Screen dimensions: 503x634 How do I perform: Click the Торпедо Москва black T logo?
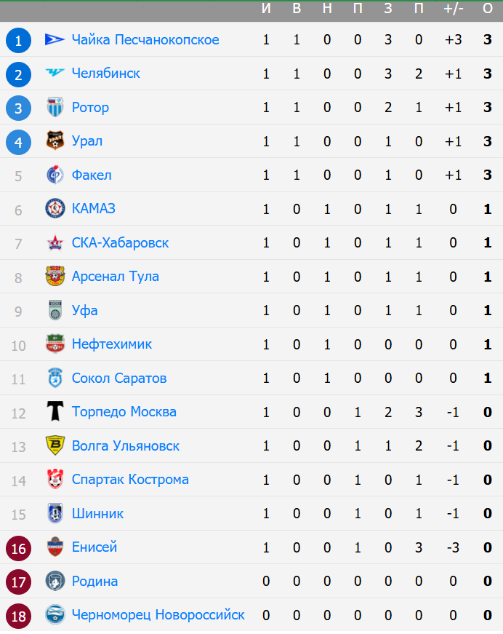55,411
